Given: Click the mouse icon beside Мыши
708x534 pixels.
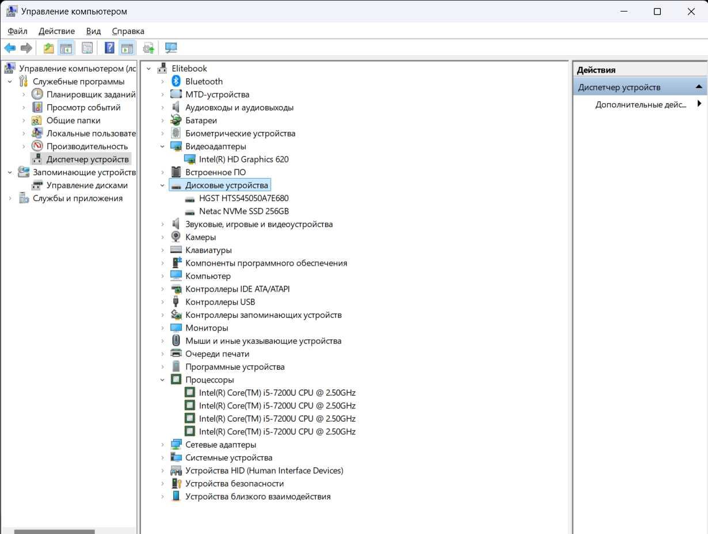Looking at the screenshot, I should click(176, 340).
